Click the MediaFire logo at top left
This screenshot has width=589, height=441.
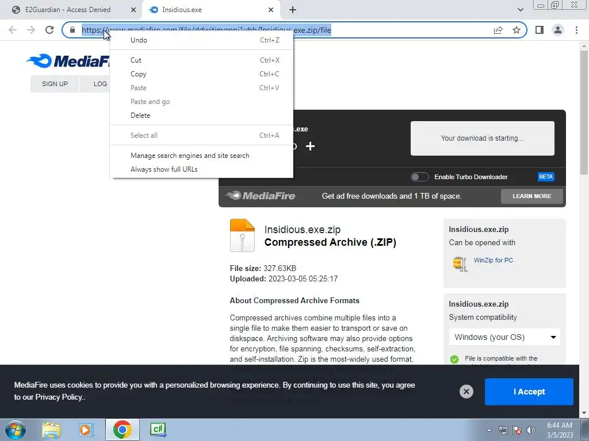(x=68, y=61)
